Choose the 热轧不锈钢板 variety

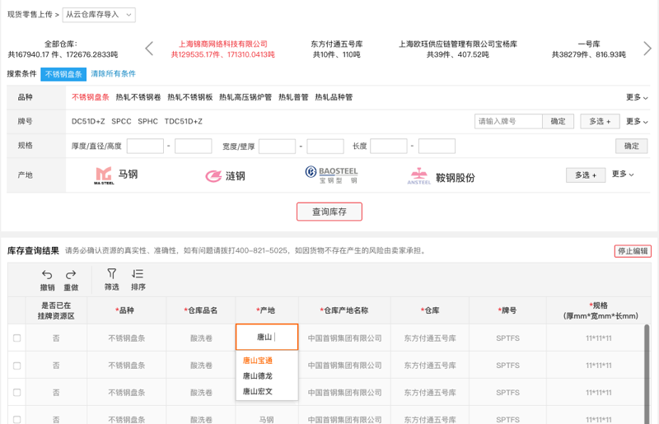click(x=190, y=97)
